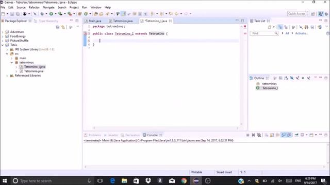Click the Save icon in main toolbar
Screen dimensions: 330x185
coord(12,14)
